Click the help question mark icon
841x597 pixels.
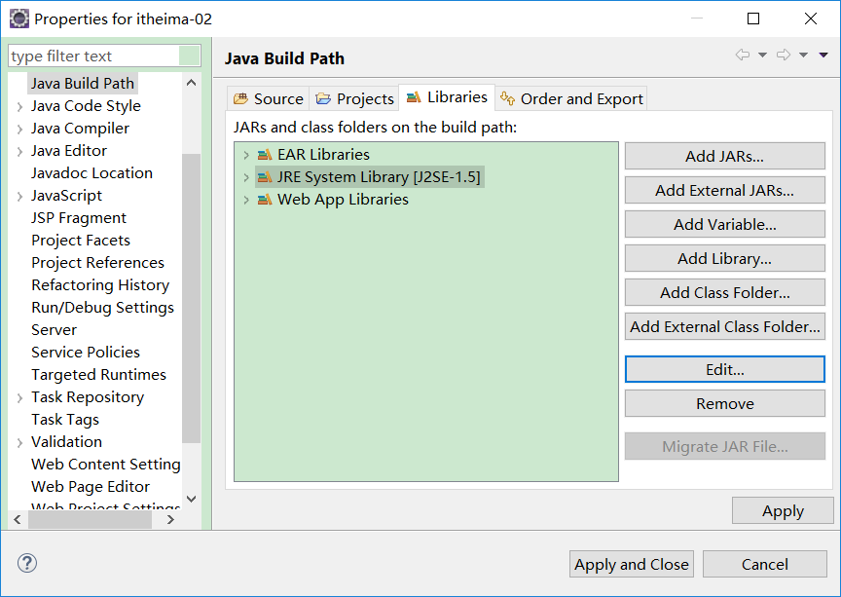[x=27, y=563]
